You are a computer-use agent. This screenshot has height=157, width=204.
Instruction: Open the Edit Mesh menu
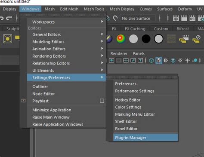pos(69,9)
